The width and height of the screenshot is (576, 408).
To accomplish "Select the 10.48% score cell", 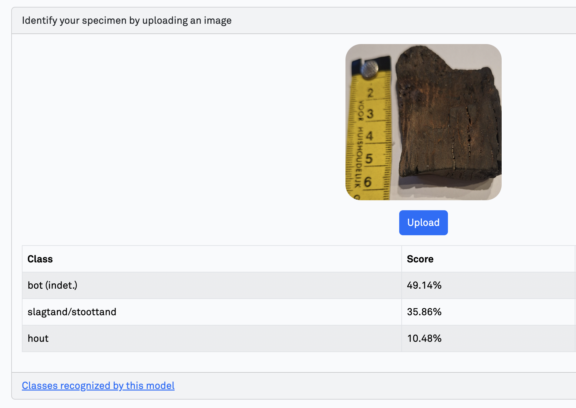I will 424,338.
